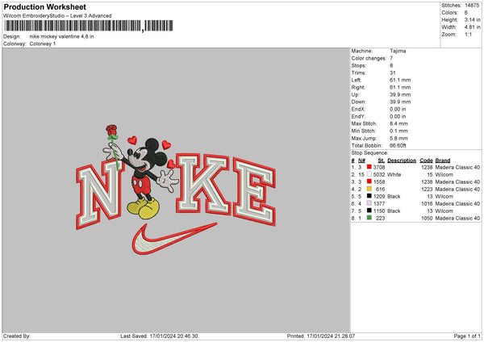
Task: Select design name nike mickey valentine 4,8 in
Action: point(62,36)
